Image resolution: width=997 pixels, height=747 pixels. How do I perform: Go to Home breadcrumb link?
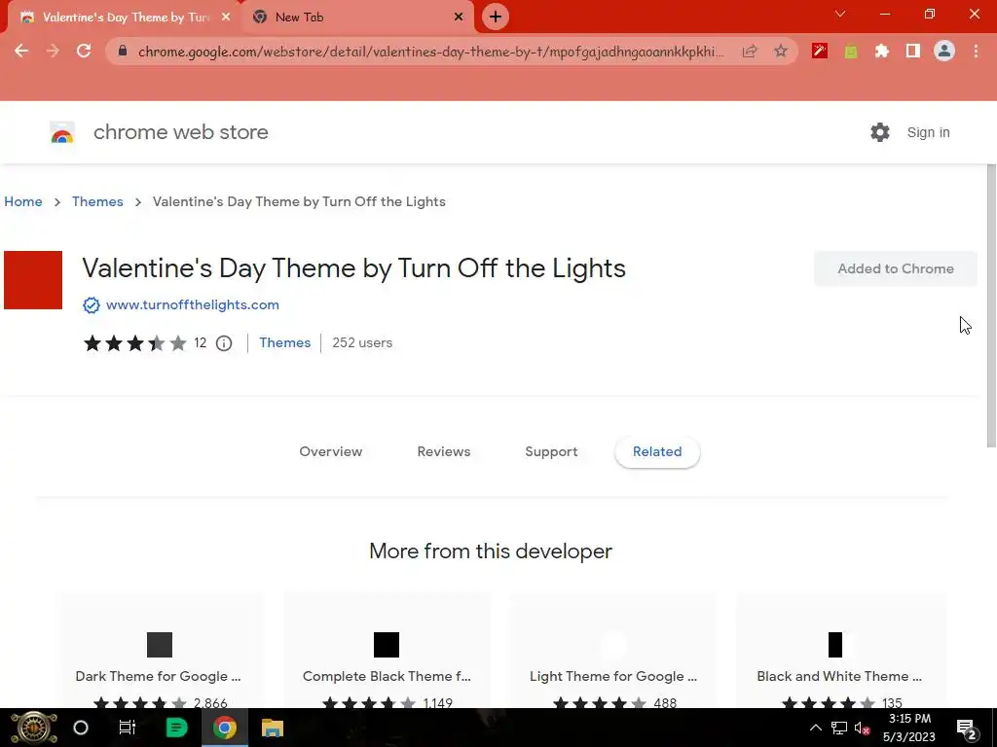point(23,201)
